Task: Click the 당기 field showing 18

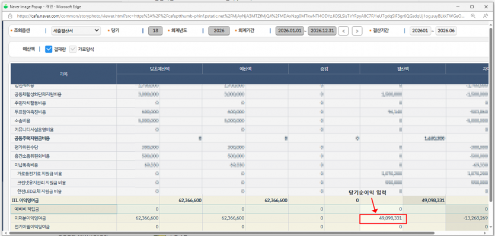Action: [x=155, y=31]
